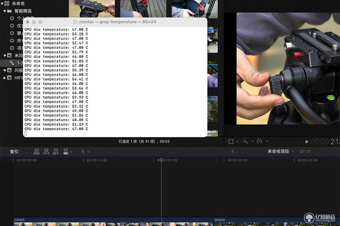This screenshot has height=226, width=340.
Task: Select the gear icon beside the 仅 row
Action: 12,26
